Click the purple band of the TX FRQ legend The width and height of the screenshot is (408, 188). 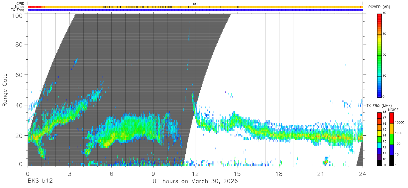[379, 157]
